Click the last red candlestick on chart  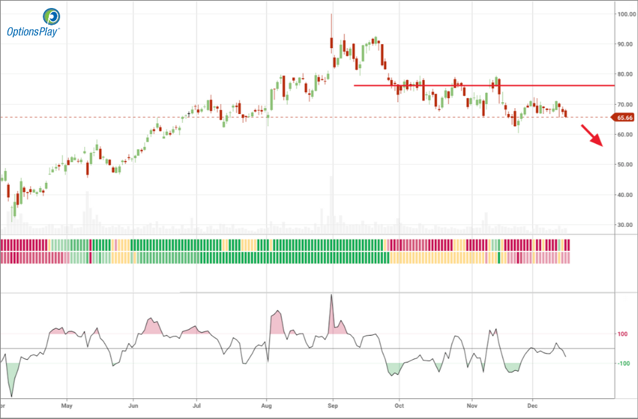[566, 113]
